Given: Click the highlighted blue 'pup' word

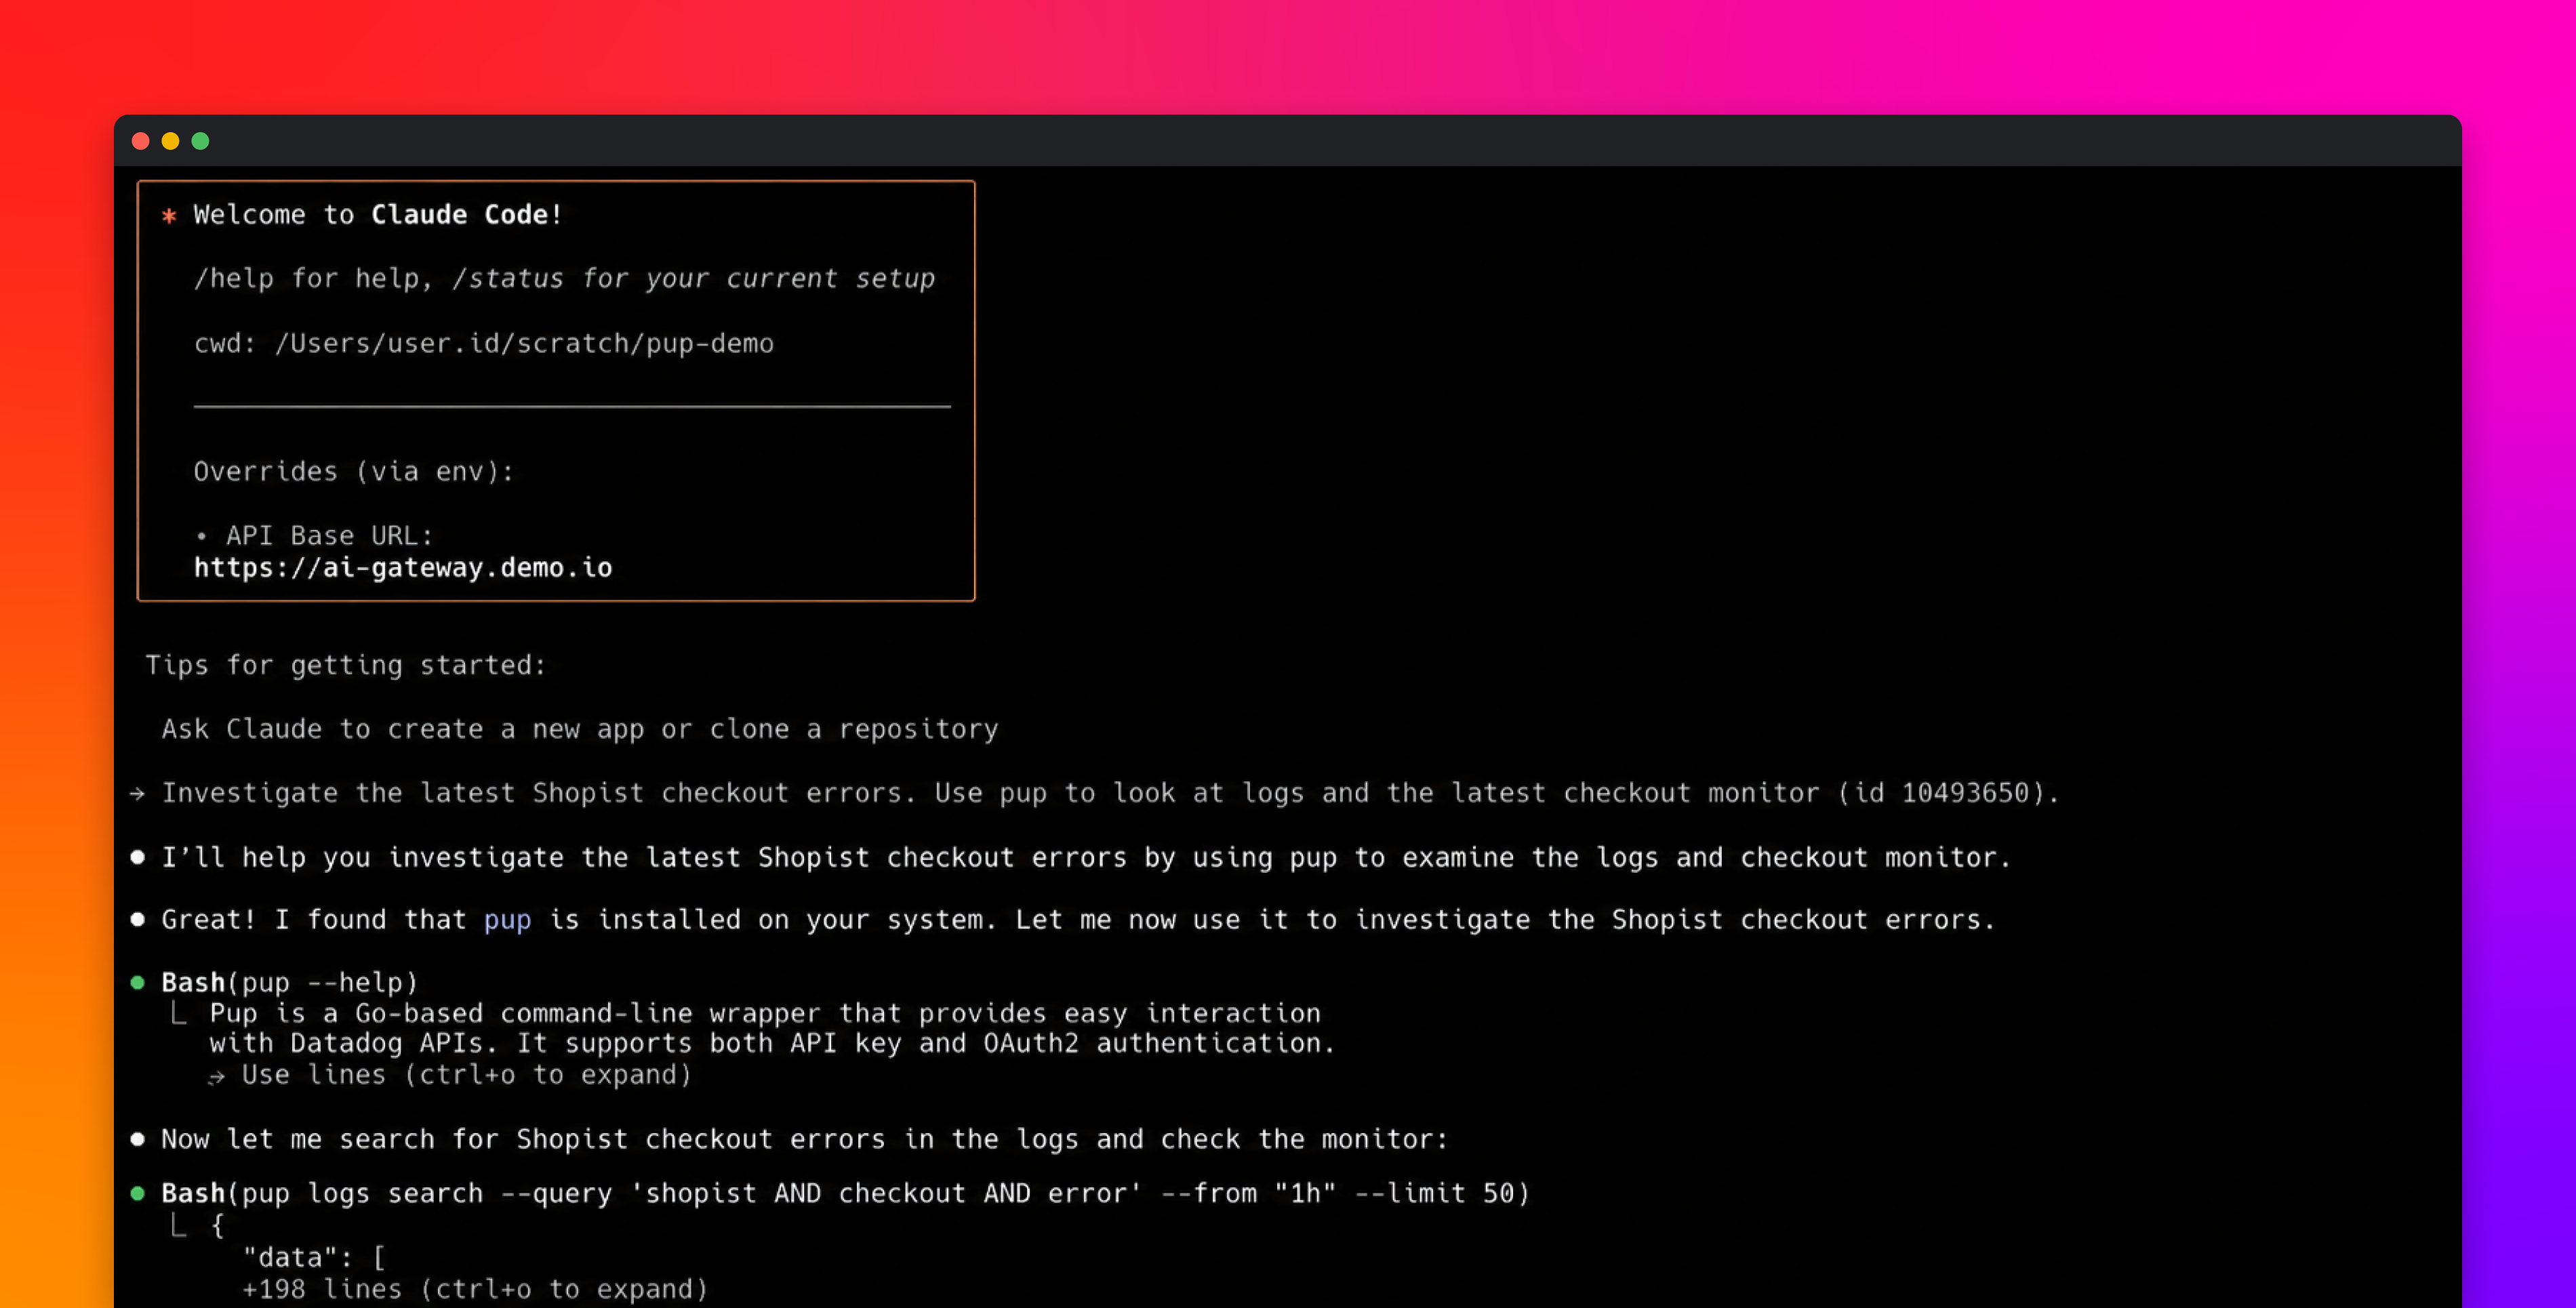Looking at the screenshot, I should (x=508, y=920).
